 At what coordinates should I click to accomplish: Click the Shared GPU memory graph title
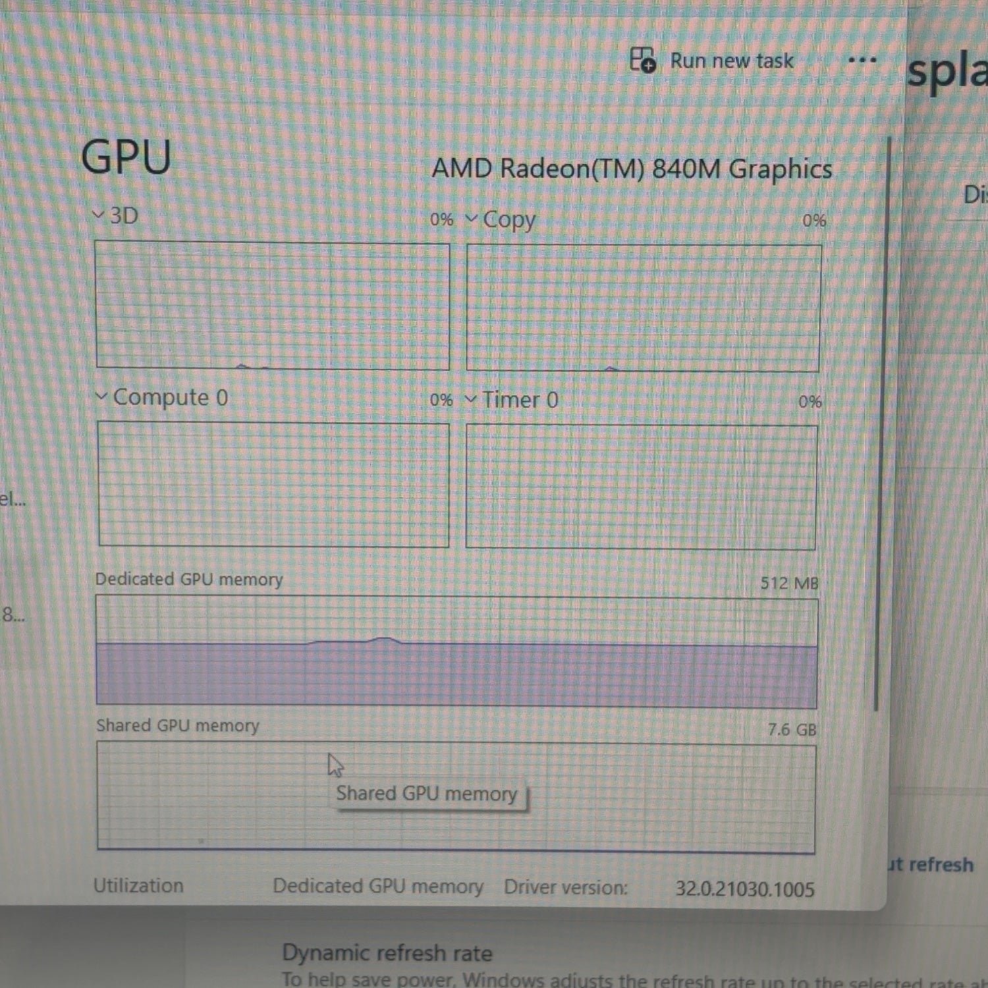pyautogui.click(x=178, y=726)
